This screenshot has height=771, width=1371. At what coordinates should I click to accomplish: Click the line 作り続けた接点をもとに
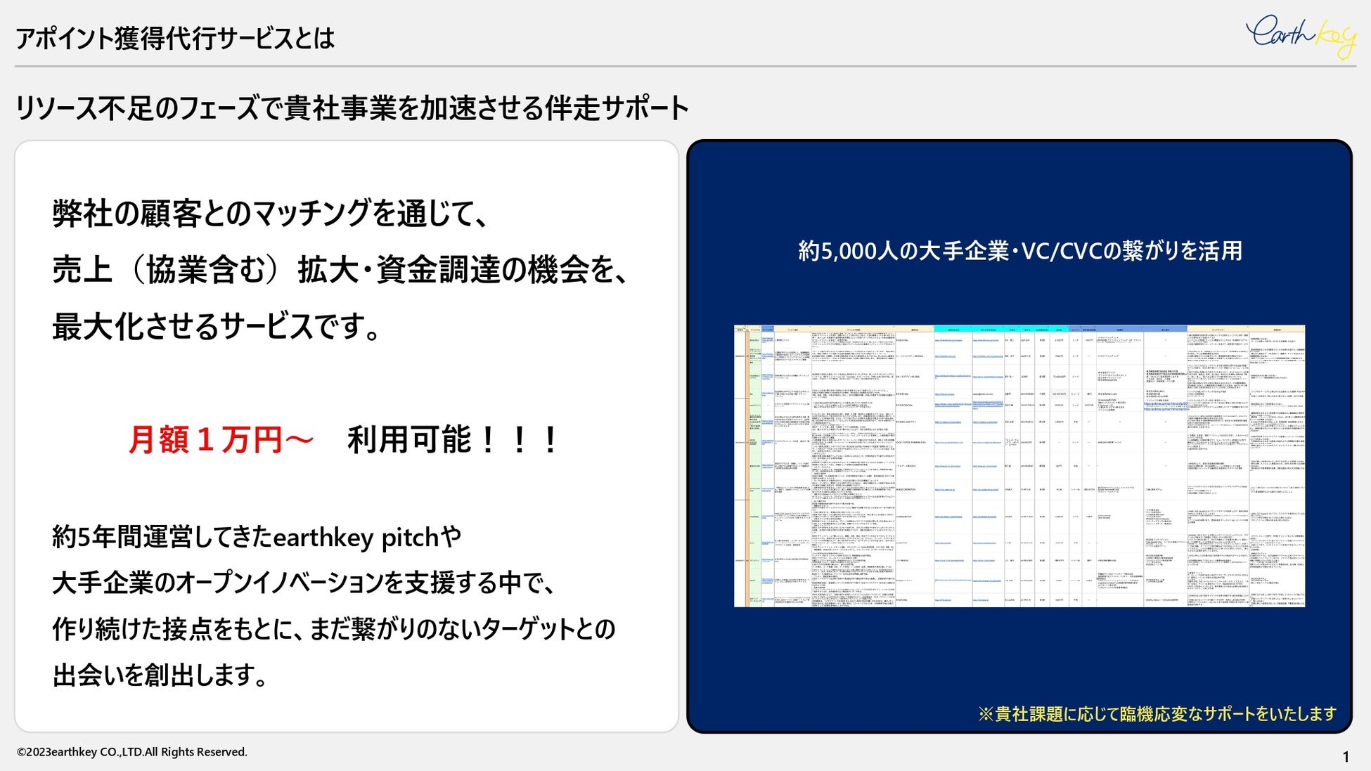click(333, 629)
